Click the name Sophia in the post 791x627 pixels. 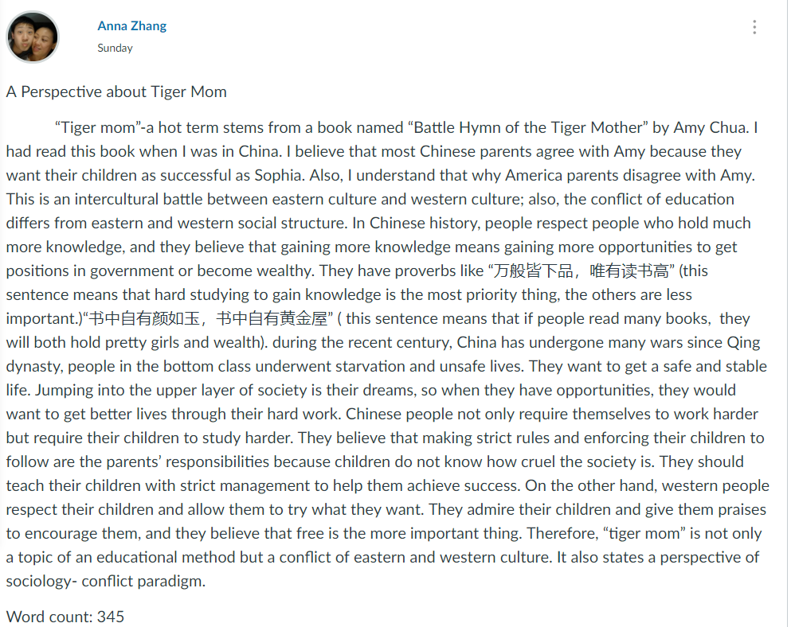click(x=277, y=175)
